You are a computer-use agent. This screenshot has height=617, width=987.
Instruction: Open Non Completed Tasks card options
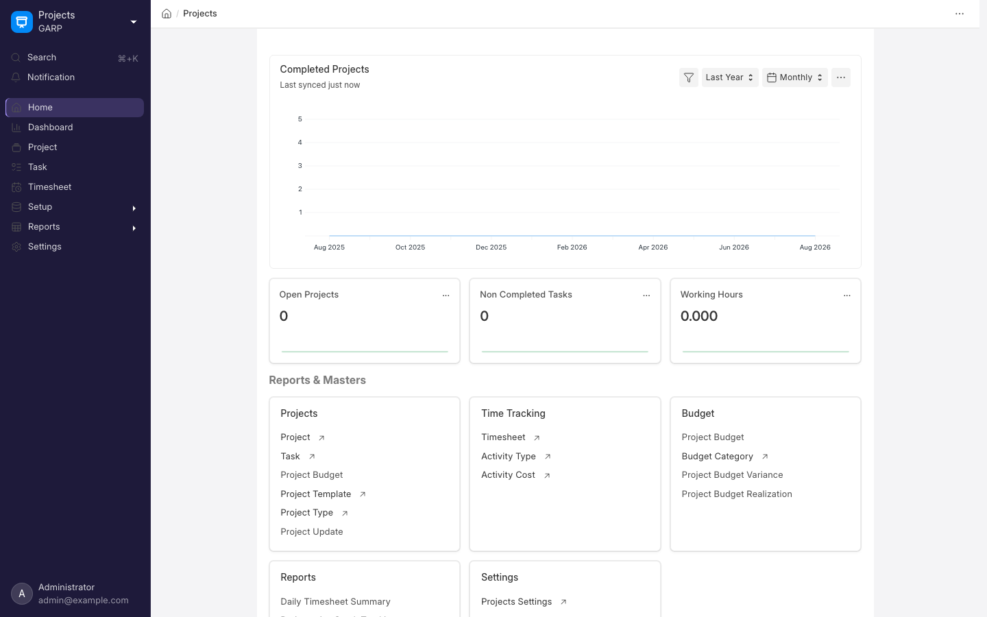[646, 295]
